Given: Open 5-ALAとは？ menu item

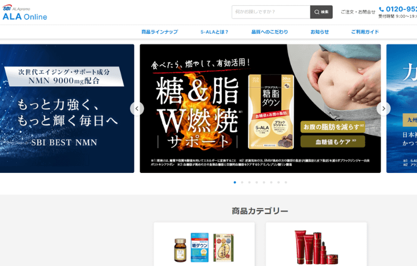Looking at the screenshot, I should click(214, 32).
